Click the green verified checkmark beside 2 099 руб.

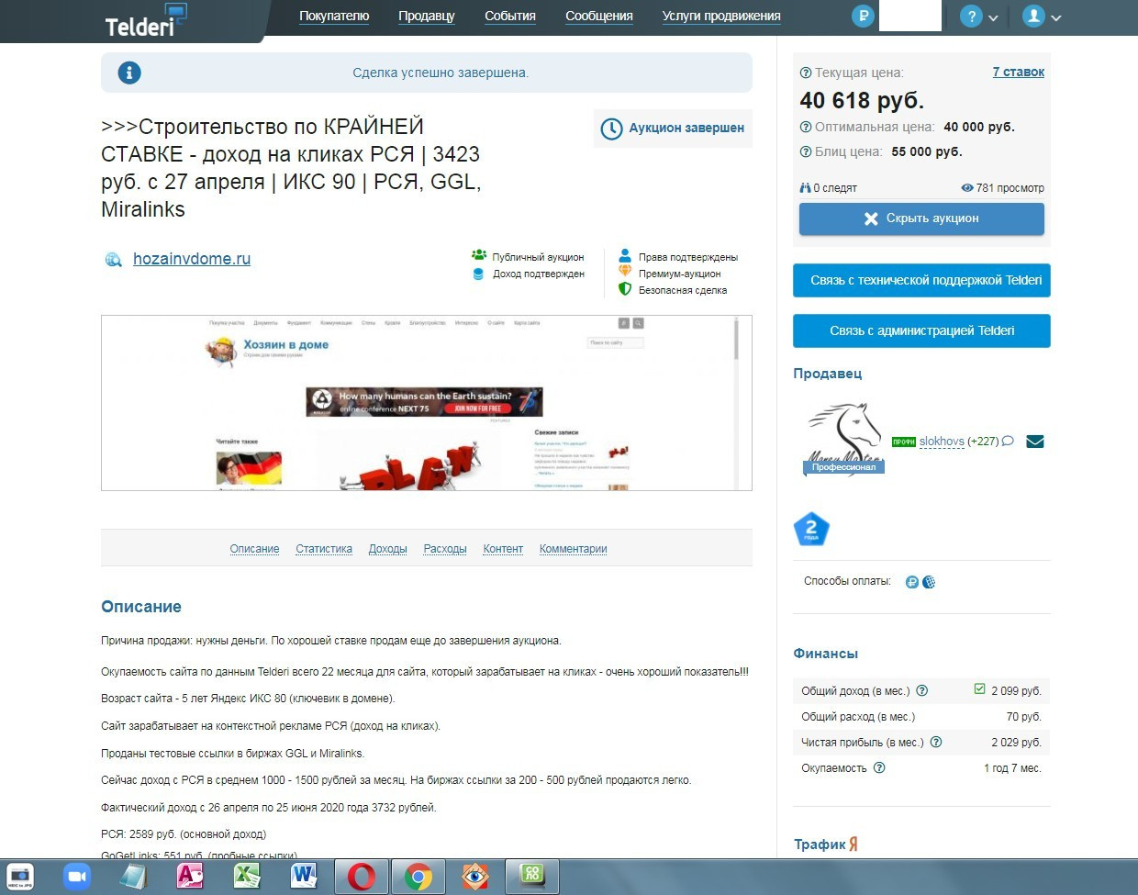(x=979, y=688)
